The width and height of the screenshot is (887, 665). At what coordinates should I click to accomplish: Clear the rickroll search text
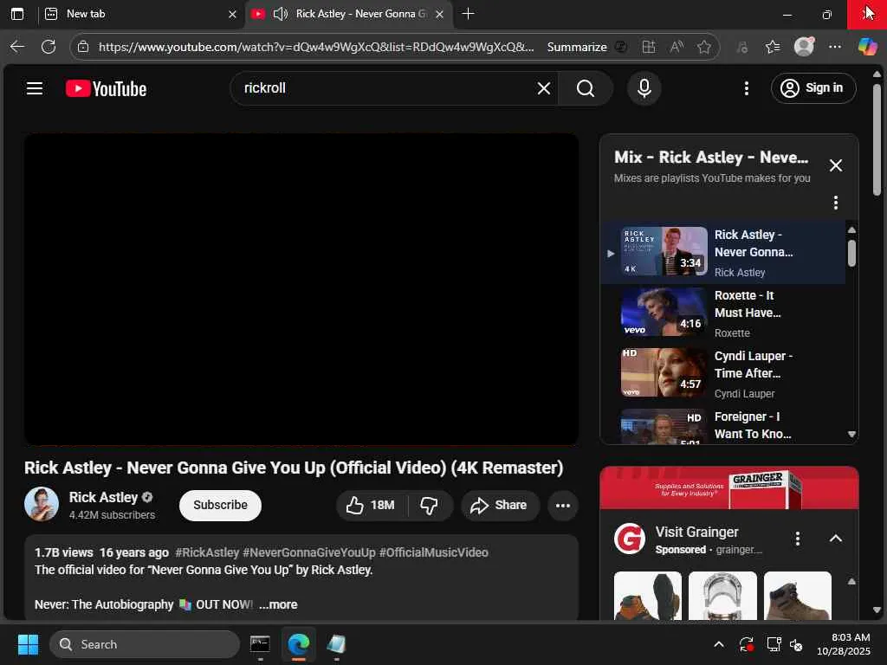pos(544,88)
